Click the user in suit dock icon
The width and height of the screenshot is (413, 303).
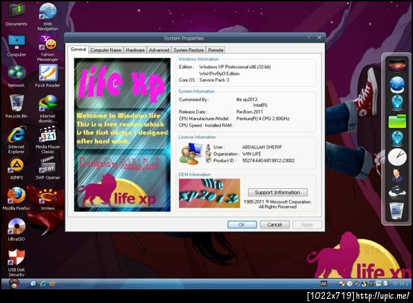click(x=397, y=175)
